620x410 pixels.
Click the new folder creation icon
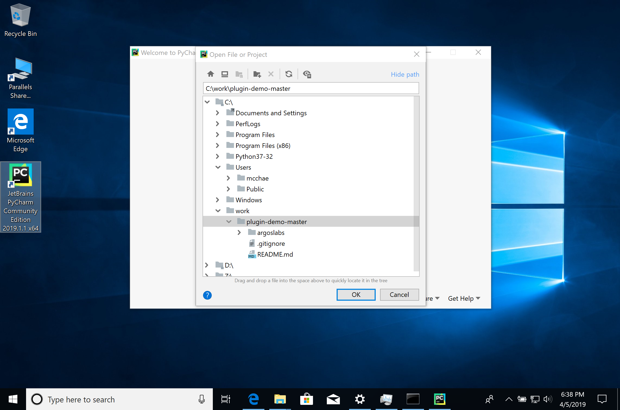point(257,74)
